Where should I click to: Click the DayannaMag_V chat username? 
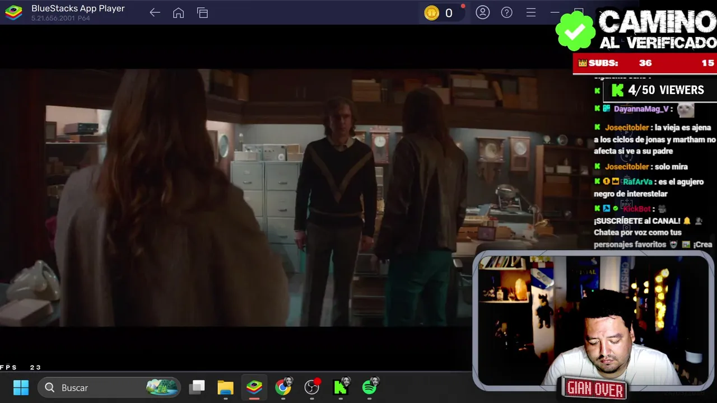pos(641,109)
